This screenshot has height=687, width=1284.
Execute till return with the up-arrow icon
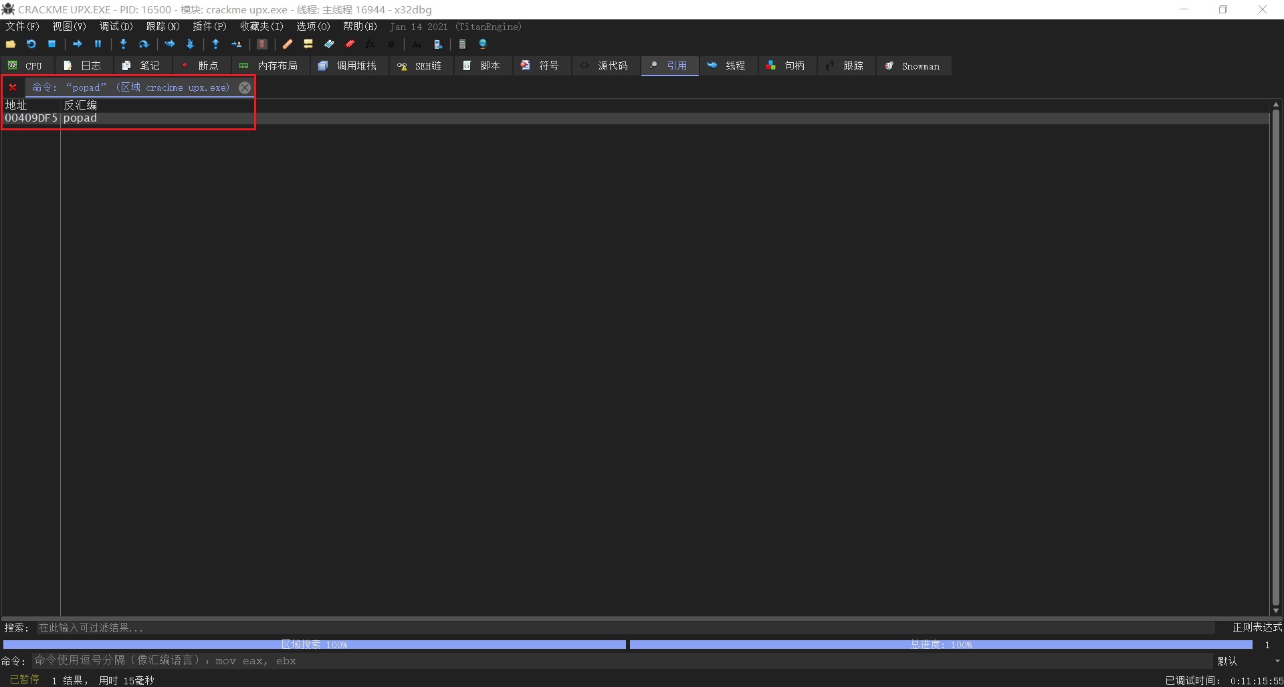pyautogui.click(x=215, y=44)
